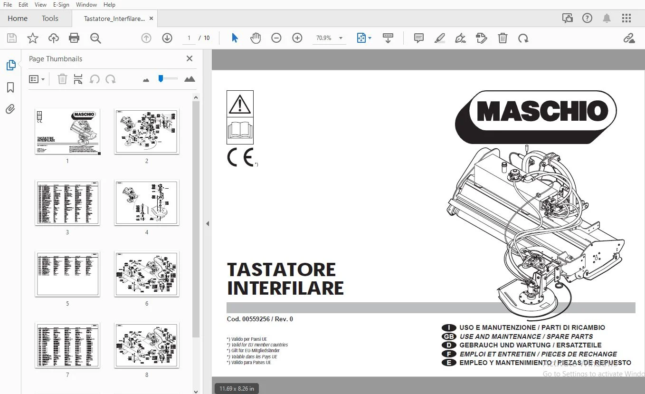The image size is (645, 394).
Task: Click the thumbnails panel scroll up arrow
Action: click(196, 97)
